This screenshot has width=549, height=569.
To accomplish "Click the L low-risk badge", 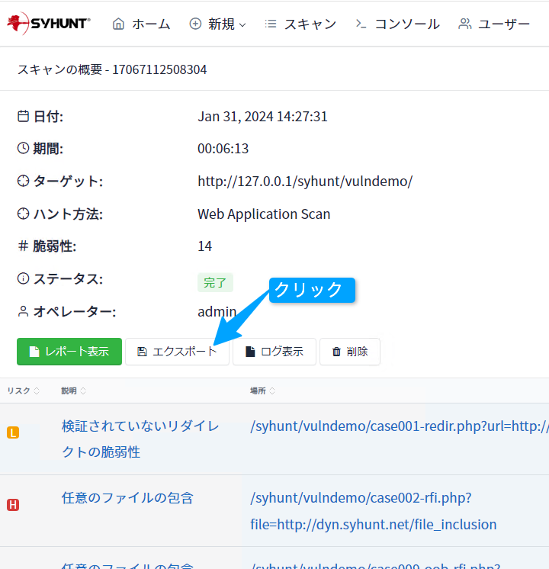I will [13, 432].
